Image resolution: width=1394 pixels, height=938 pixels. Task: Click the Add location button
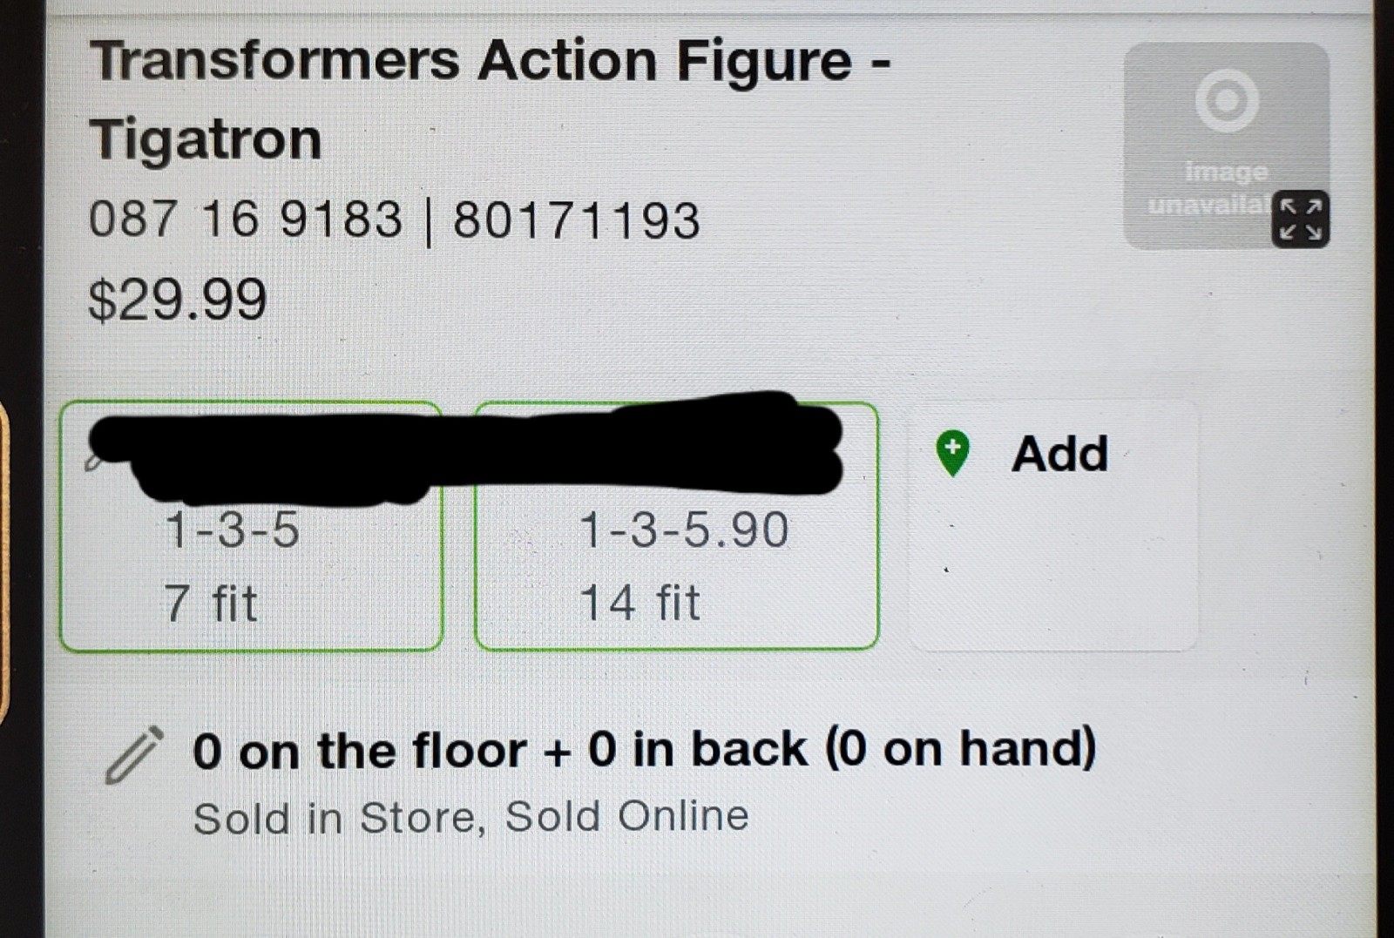[1053, 525]
